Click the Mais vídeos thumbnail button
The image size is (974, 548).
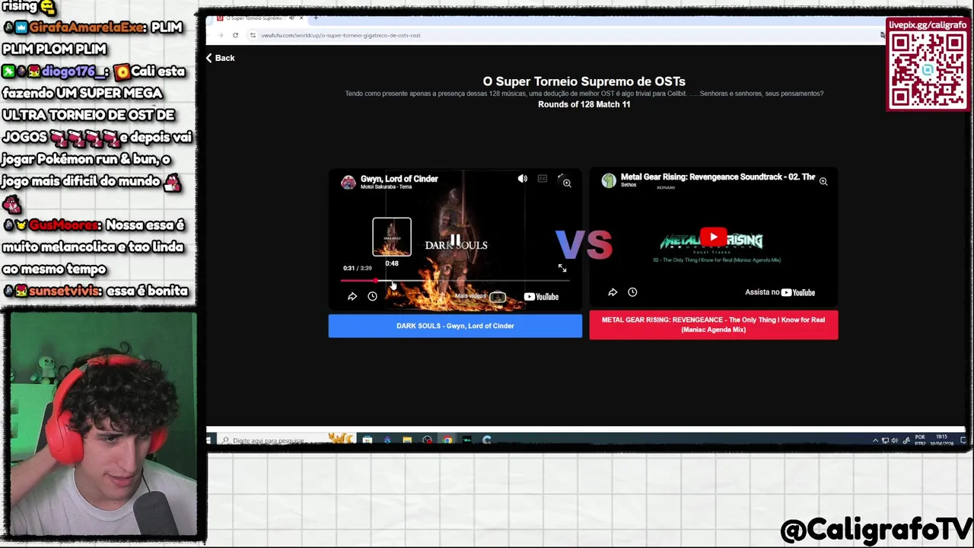497,297
